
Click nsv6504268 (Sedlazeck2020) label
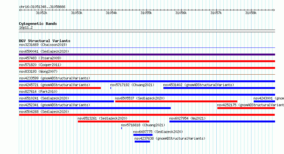(x=44, y=112)
